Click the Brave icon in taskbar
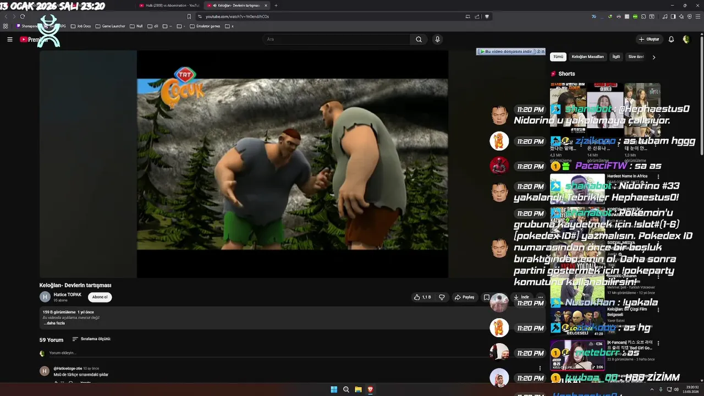 pyautogui.click(x=370, y=389)
